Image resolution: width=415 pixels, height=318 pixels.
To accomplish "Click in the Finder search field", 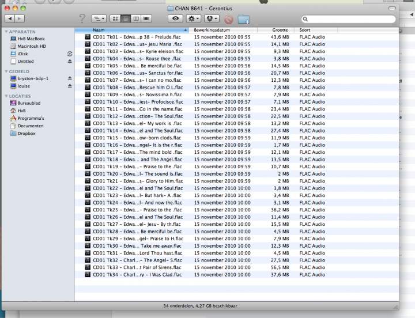I will pos(352,19).
